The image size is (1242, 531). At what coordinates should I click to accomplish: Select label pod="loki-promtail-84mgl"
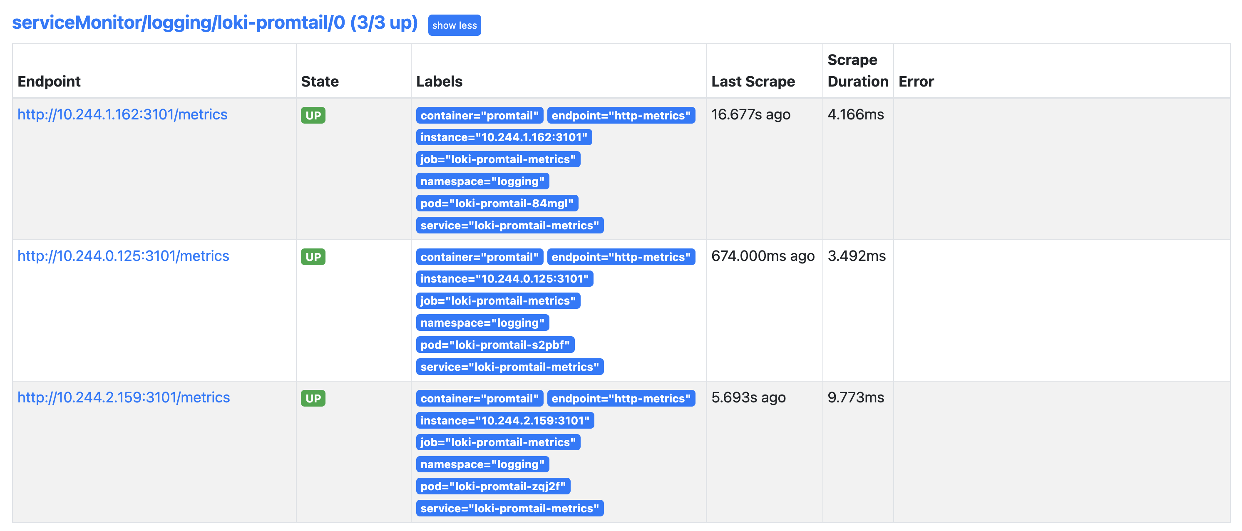(497, 203)
